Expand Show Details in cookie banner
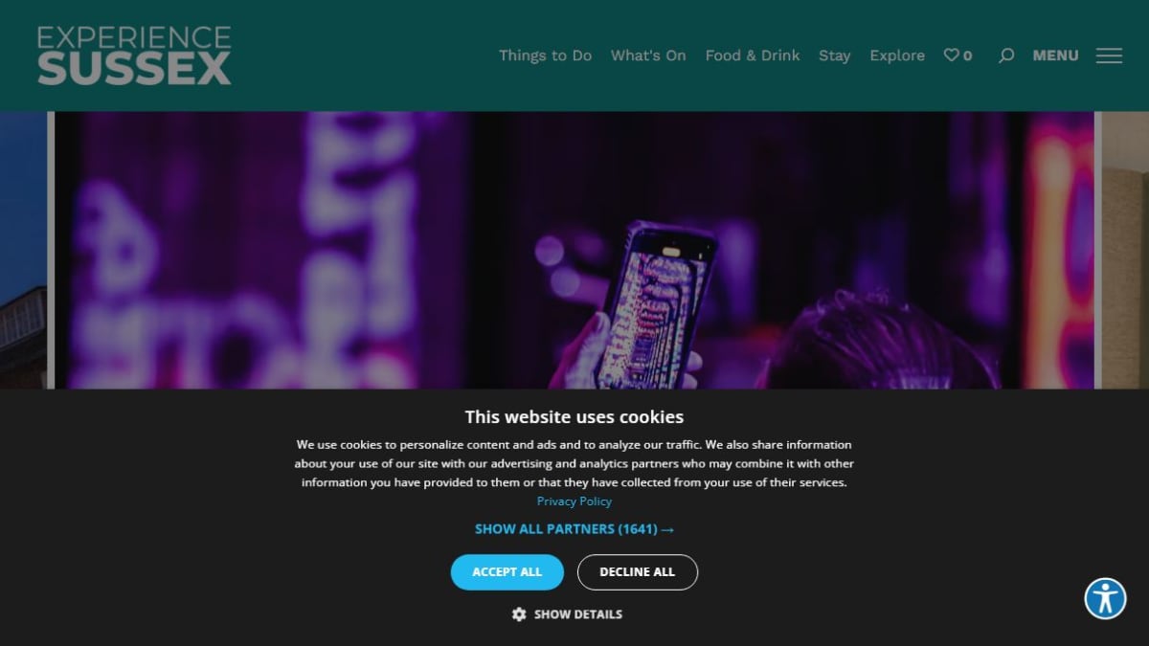 coord(578,614)
